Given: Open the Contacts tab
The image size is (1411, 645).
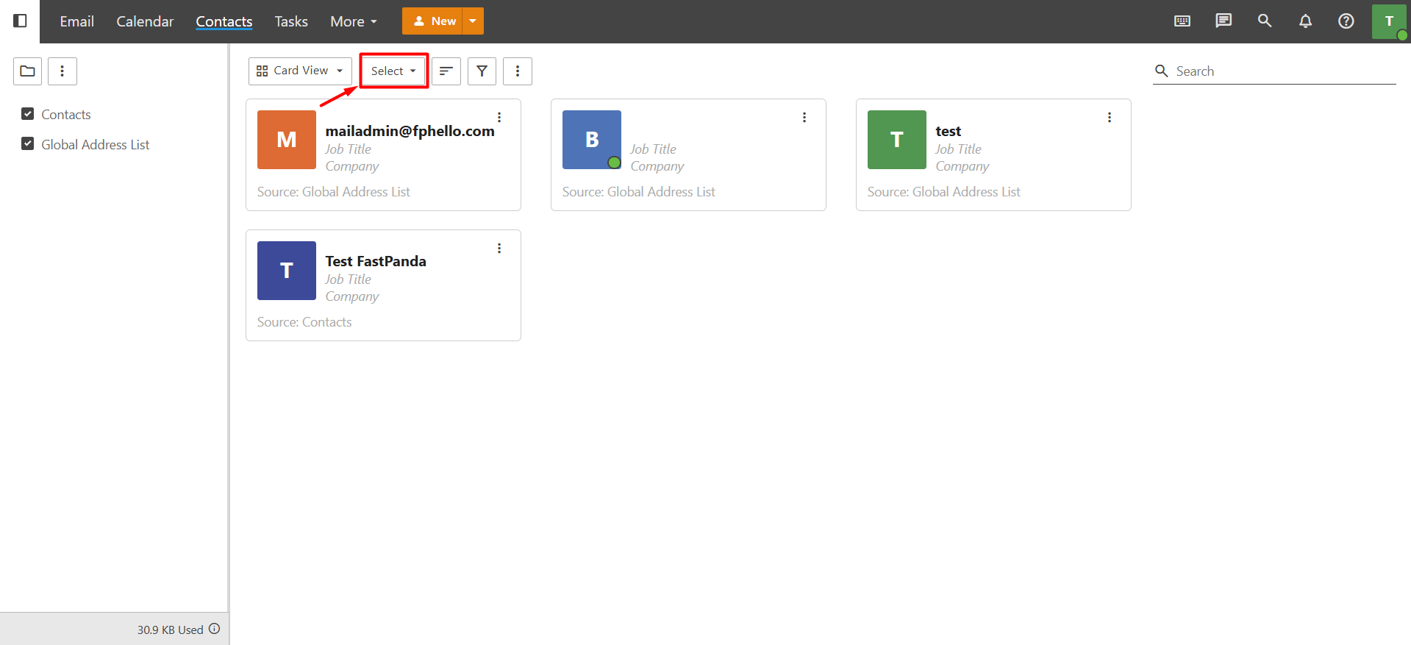Looking at the screenshot, I should (x=224, y=21).
